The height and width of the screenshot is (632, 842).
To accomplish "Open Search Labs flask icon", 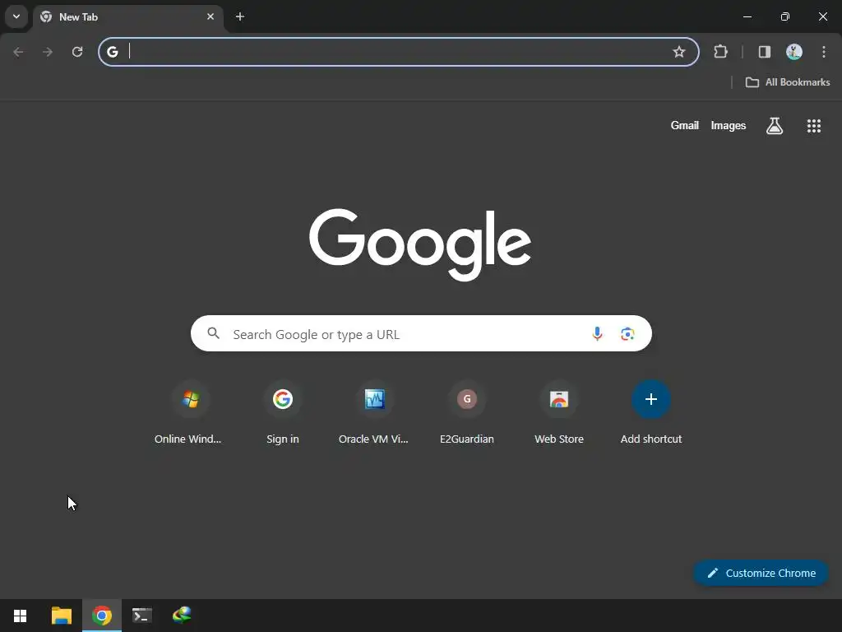I will click(x=775, y=126).
